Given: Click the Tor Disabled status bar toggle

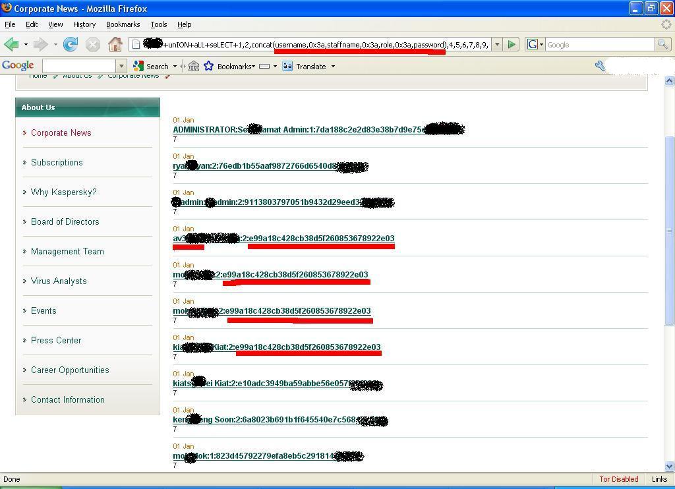Looking at the screenshot, I should point(618,479).
